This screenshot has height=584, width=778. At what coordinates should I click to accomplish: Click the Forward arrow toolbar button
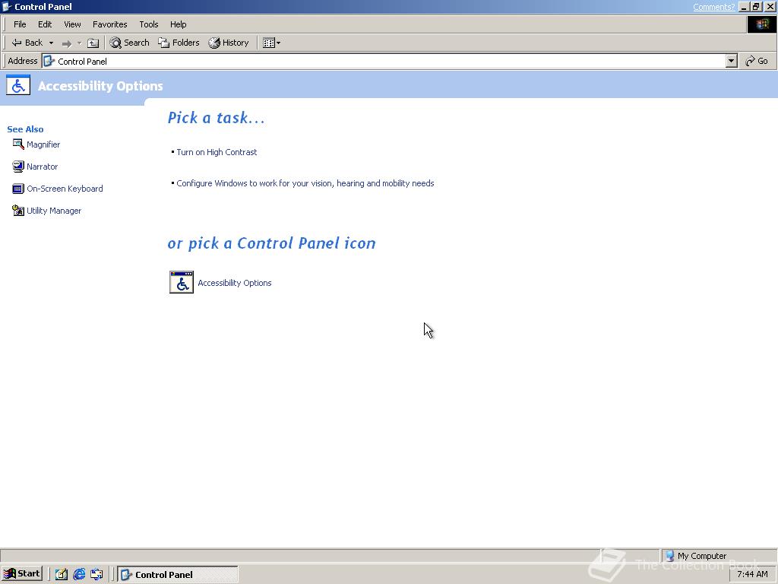[x=67, y=43]
